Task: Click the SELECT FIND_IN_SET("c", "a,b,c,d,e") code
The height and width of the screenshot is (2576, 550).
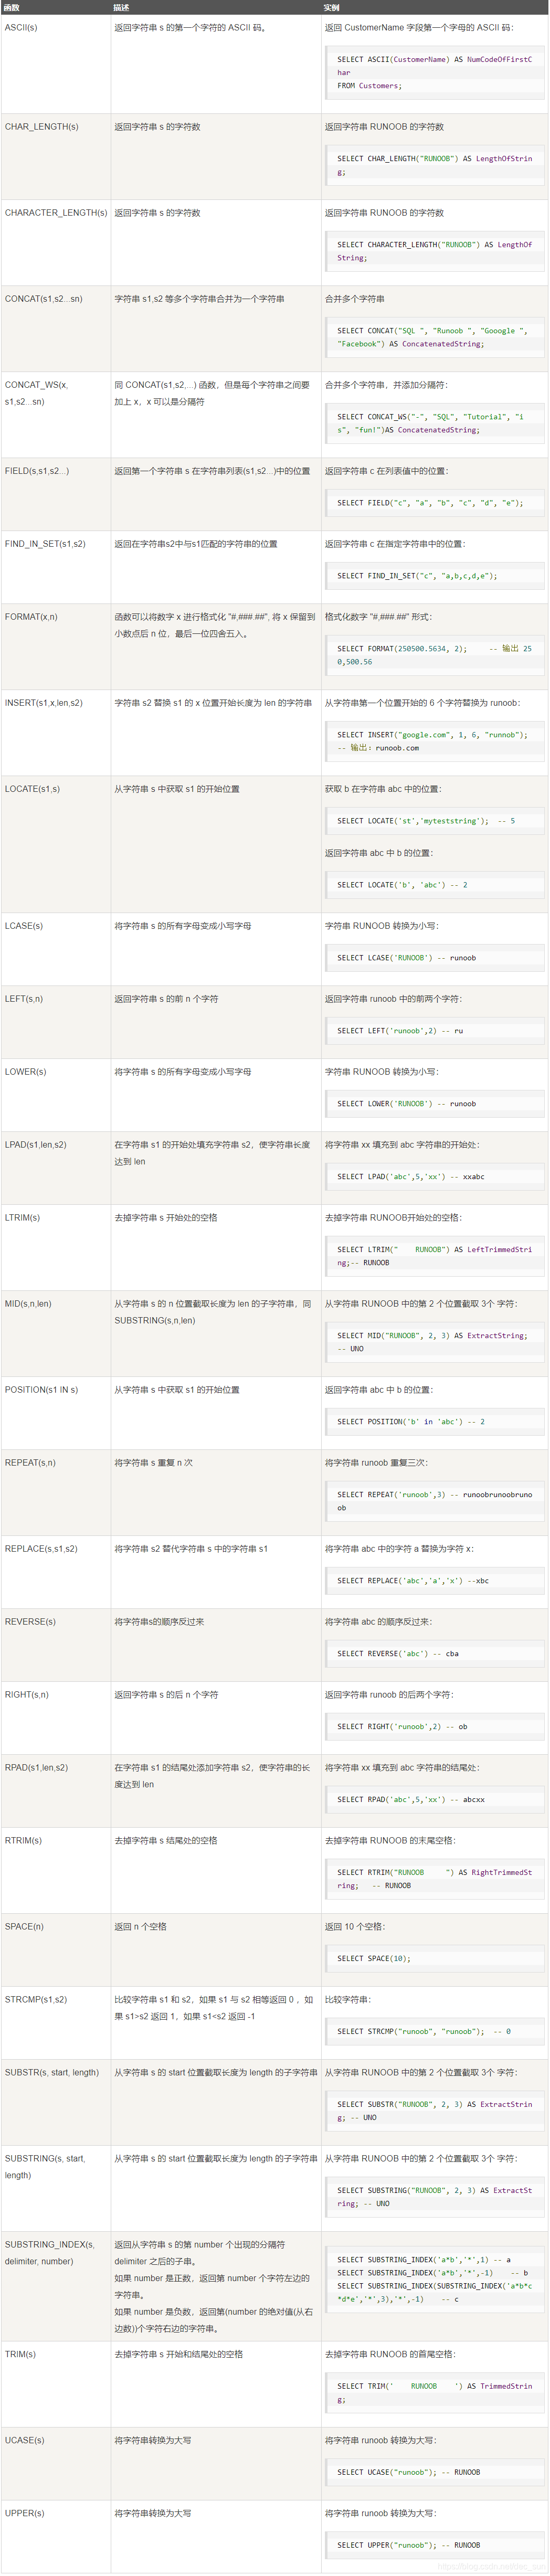Action: pyautogui.click(x=435, y=576)
